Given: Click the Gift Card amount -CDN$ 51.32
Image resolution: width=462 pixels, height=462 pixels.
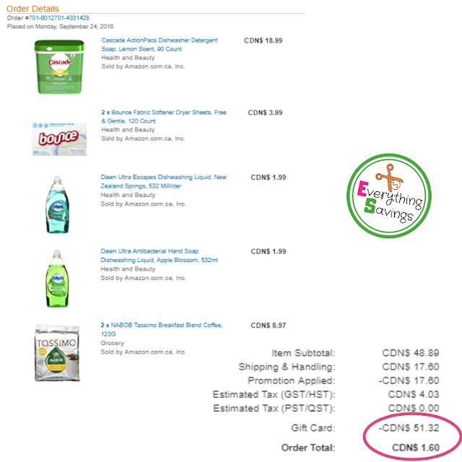Looking at the screenshot, I should [x=409, y=428].
